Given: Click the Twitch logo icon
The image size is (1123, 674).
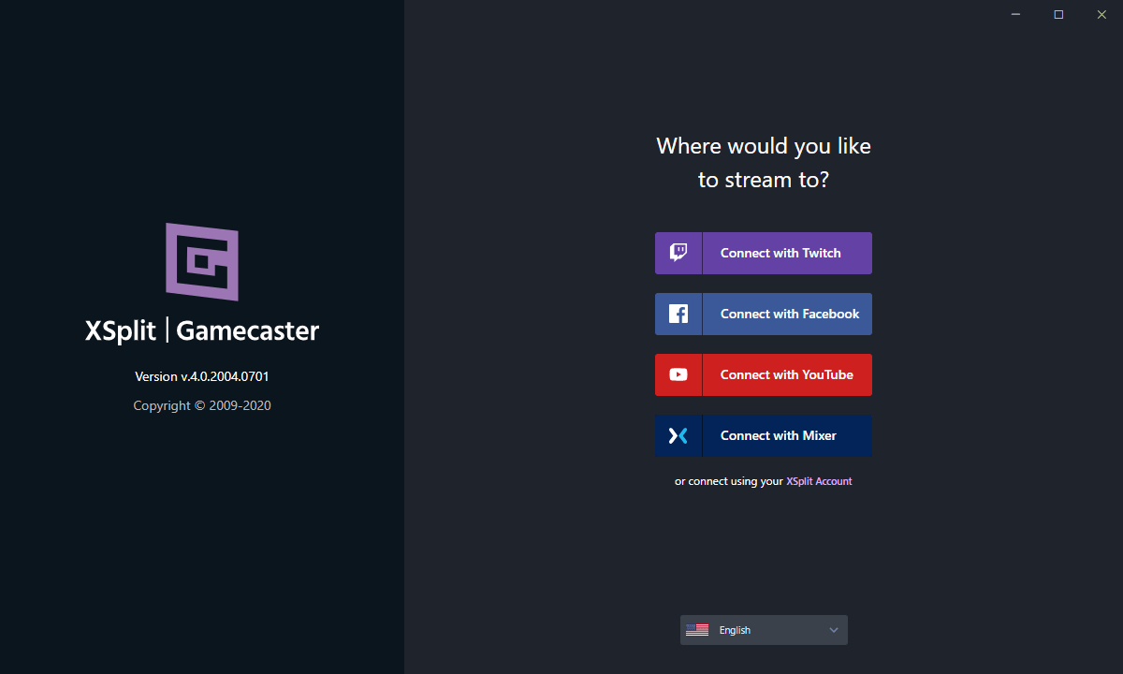Looking at the screenshot, I should (x=678, y=253).
